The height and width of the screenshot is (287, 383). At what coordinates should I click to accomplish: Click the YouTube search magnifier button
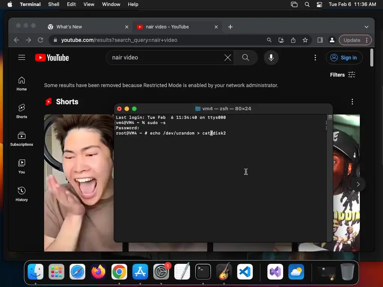tap(245, 58)
